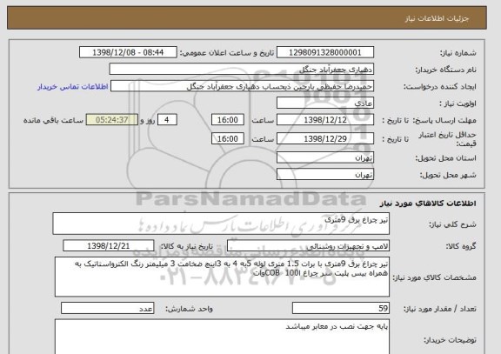Click the response deadline time 16:00 field

(228, 120)
